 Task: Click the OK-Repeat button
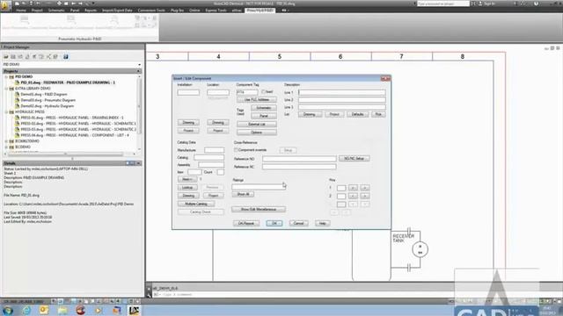(x=246, y=223)
